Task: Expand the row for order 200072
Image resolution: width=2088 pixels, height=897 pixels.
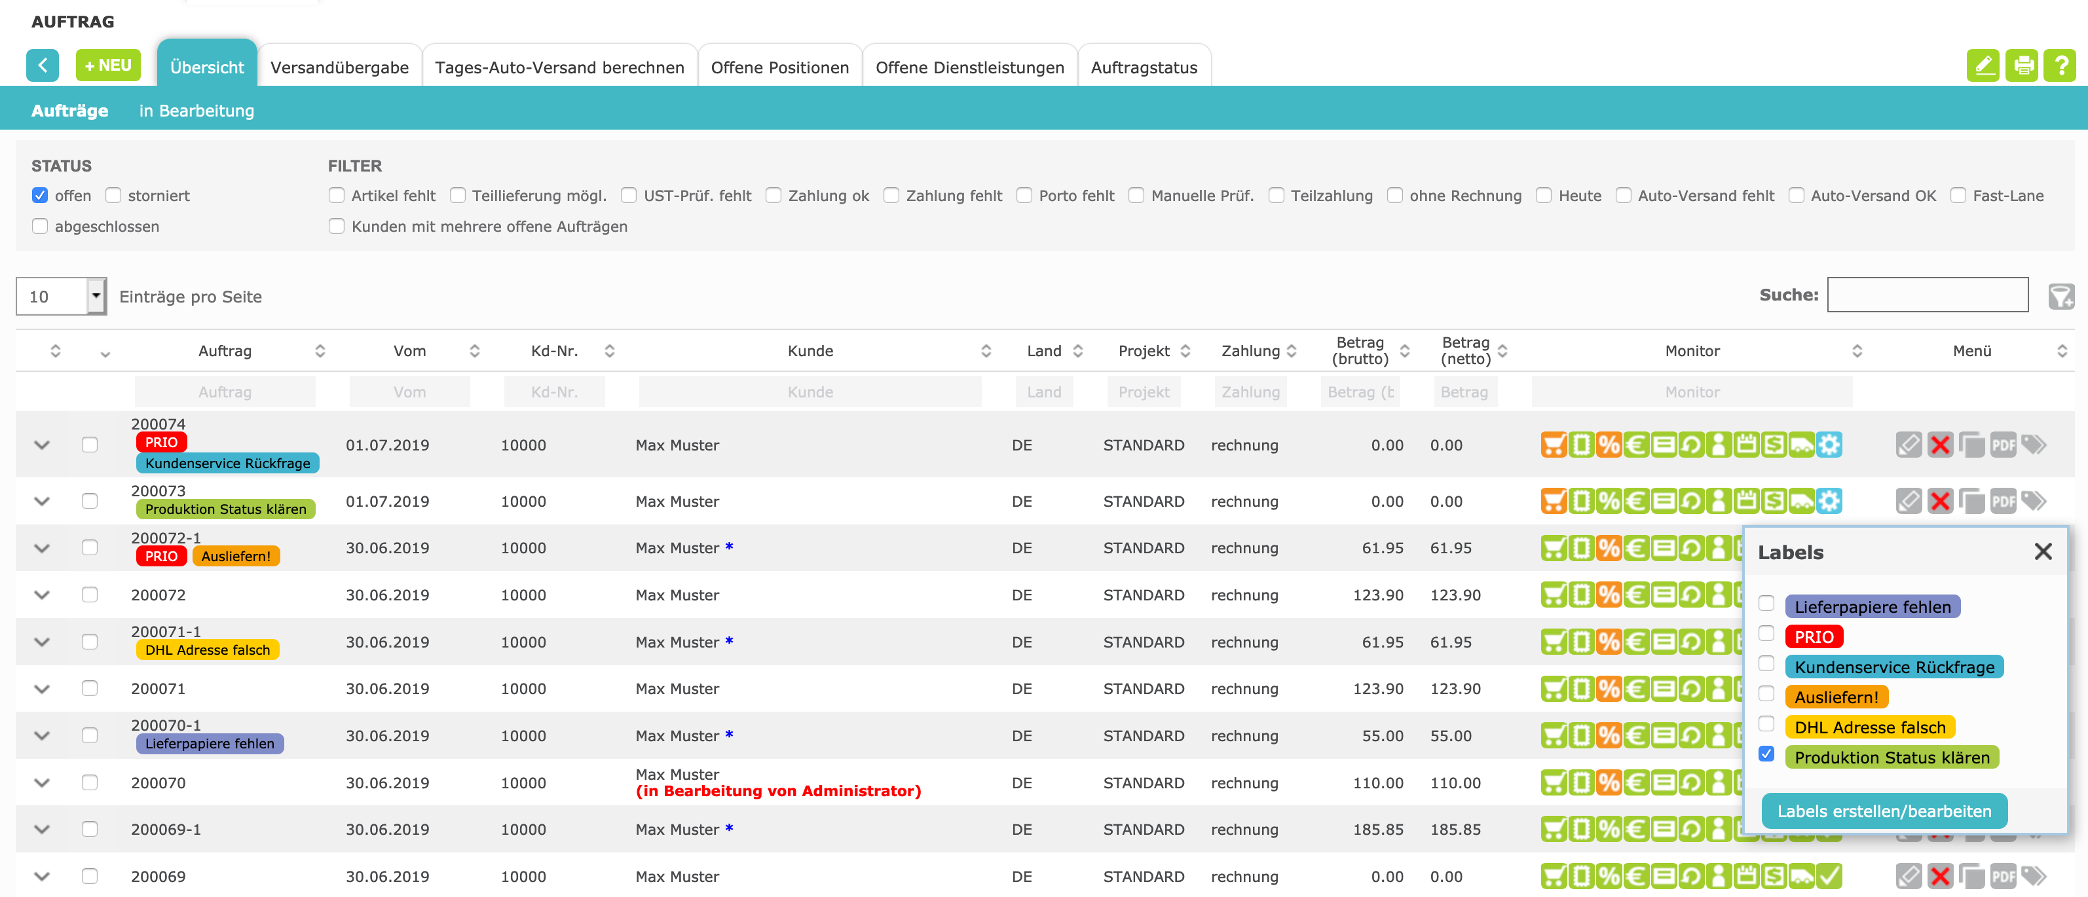Action: (42, 595)
